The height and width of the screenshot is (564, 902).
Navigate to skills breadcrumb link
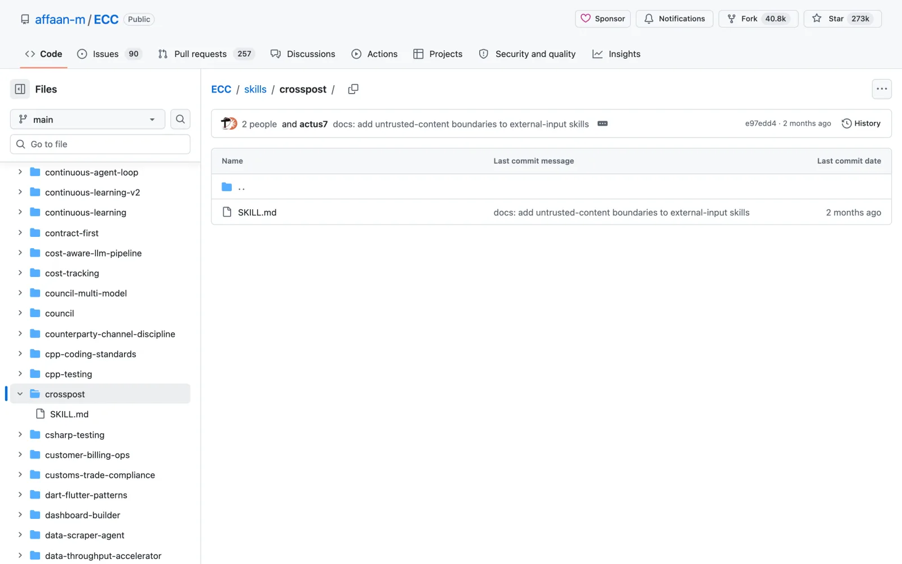tap(255, 89)
